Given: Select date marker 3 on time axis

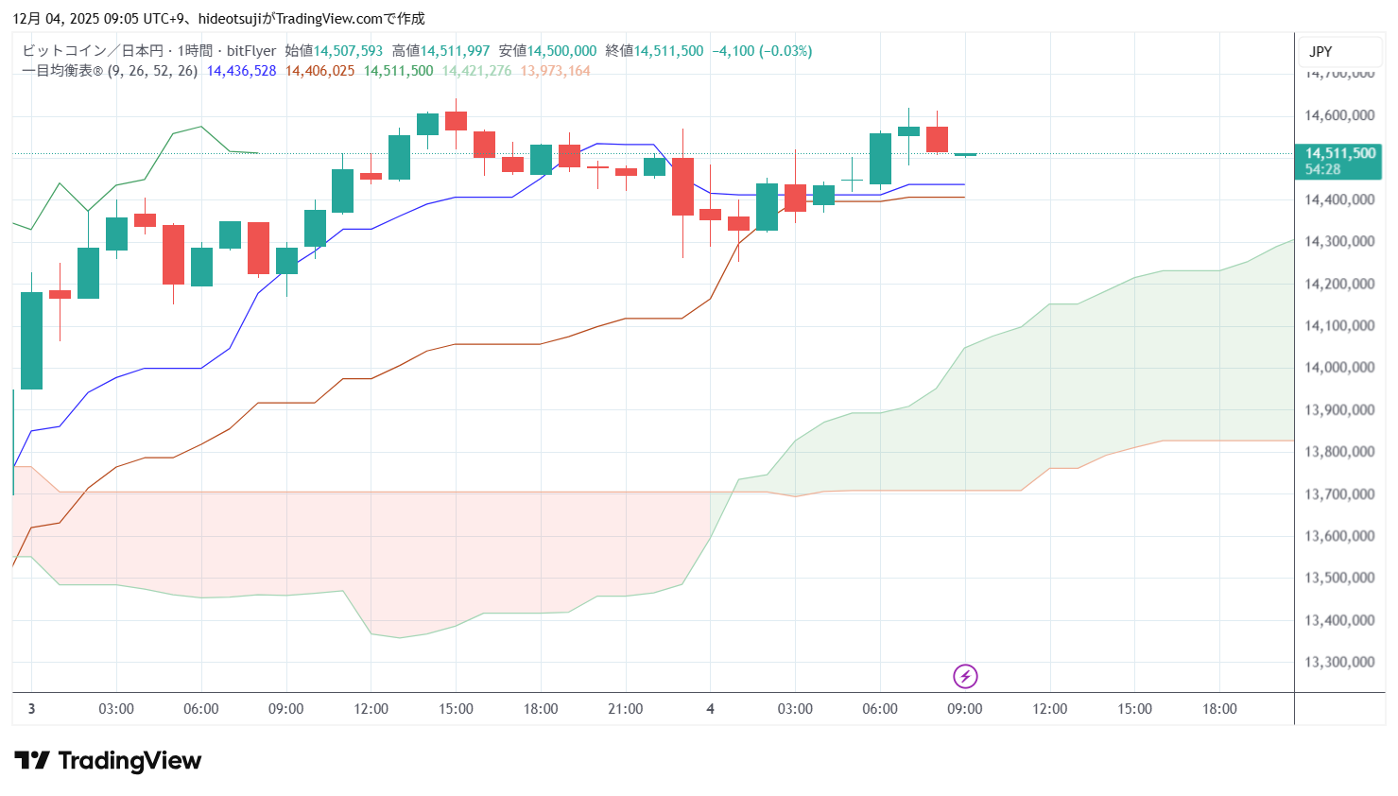Looking at the screenshot, I should click(x=31, y=709).
